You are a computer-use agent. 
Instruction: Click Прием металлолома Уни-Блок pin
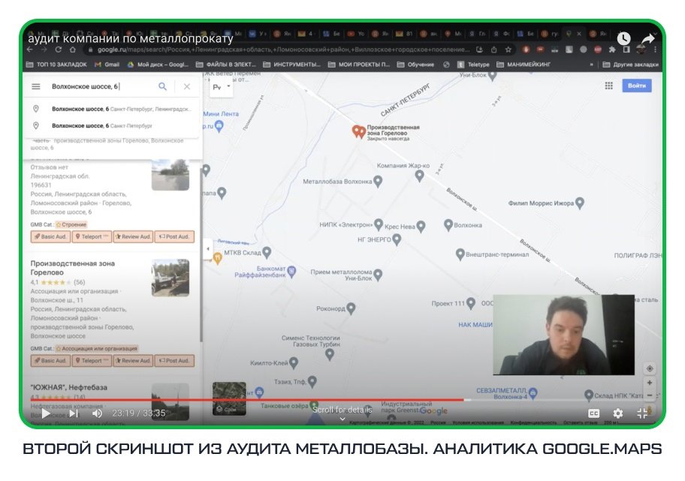pyautogui.click(x=378, y=274)
